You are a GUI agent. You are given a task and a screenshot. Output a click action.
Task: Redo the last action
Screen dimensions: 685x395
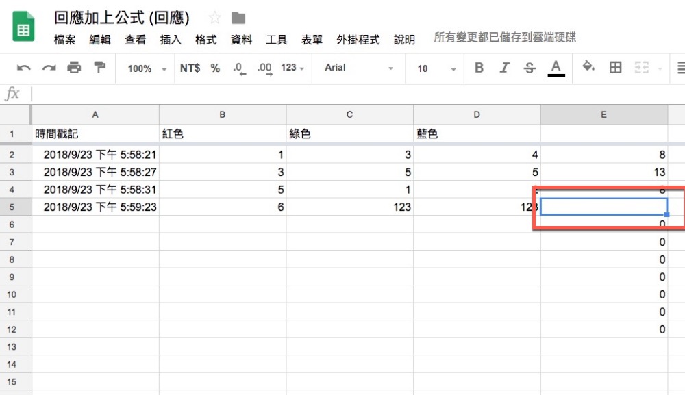pyautogui.click(x=49, y=68)
